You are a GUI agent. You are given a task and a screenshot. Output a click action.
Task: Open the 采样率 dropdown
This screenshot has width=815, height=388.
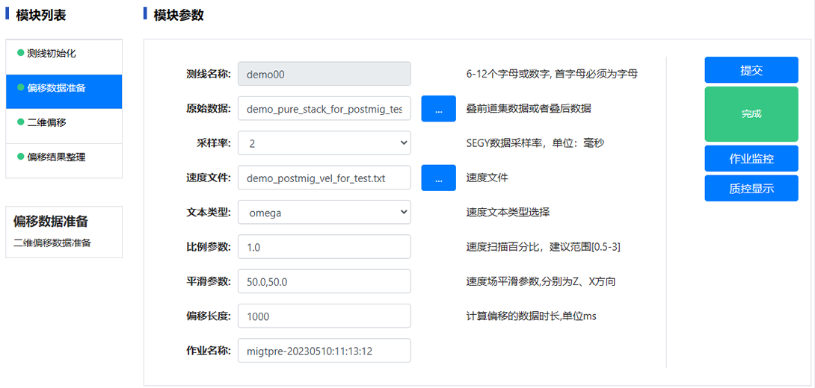(324, 143)
